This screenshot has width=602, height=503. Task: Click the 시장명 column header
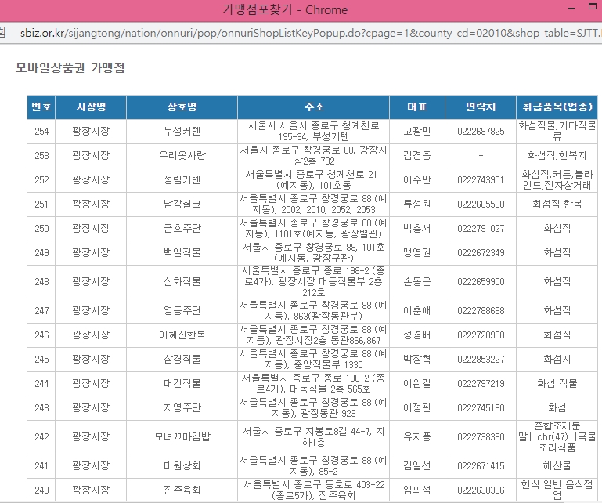pos(91,107)
